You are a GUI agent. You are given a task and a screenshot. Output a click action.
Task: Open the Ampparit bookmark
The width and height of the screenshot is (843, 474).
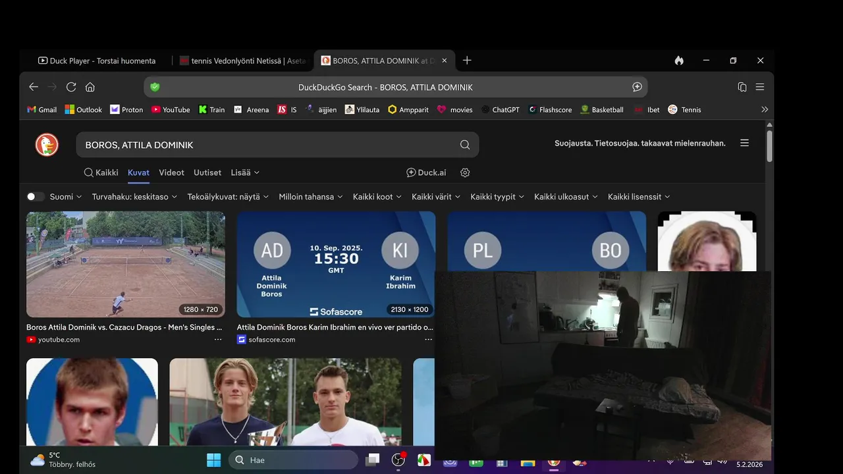(408, 110)
